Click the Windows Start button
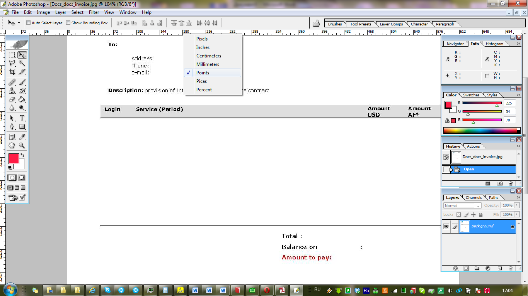 tap(10, 290)
